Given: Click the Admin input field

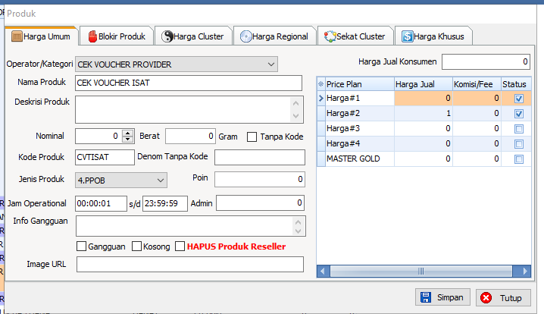Looking at the screenshot, I should tap(260, 203).
